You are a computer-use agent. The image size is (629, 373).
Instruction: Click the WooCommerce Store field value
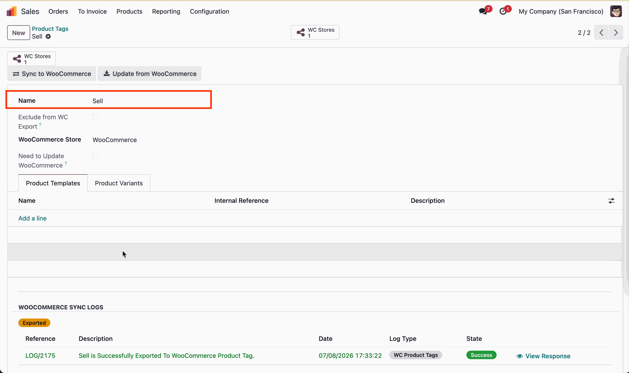click(115, 140)
